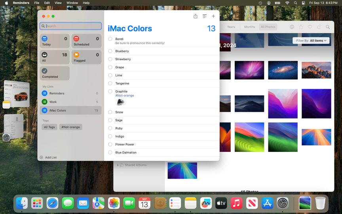
Task: Switch to Months tab in Photos
Action: tap(249, 27)
